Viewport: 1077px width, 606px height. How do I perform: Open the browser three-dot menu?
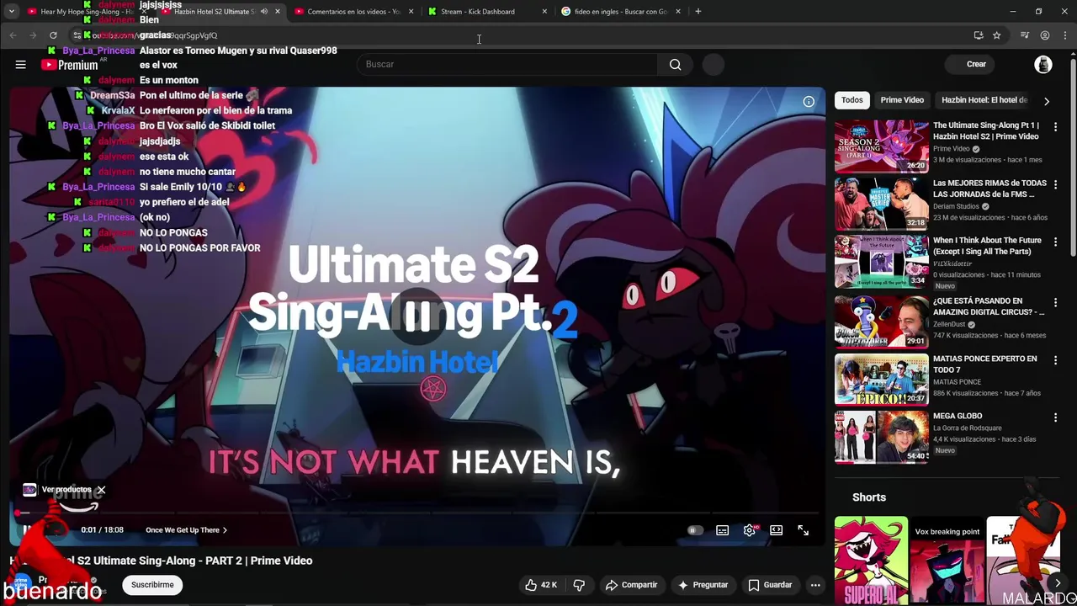(1065, 35)
